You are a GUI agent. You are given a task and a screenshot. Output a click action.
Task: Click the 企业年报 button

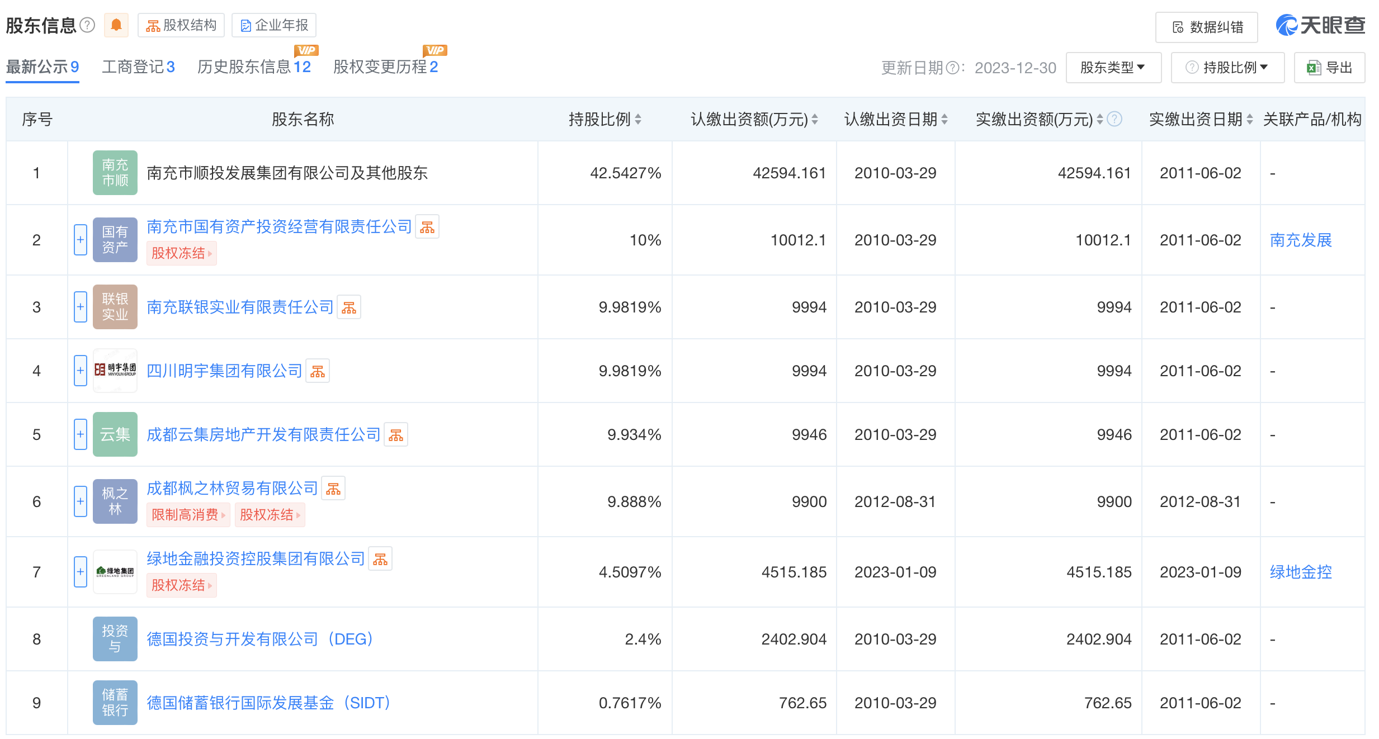[274, 25]
